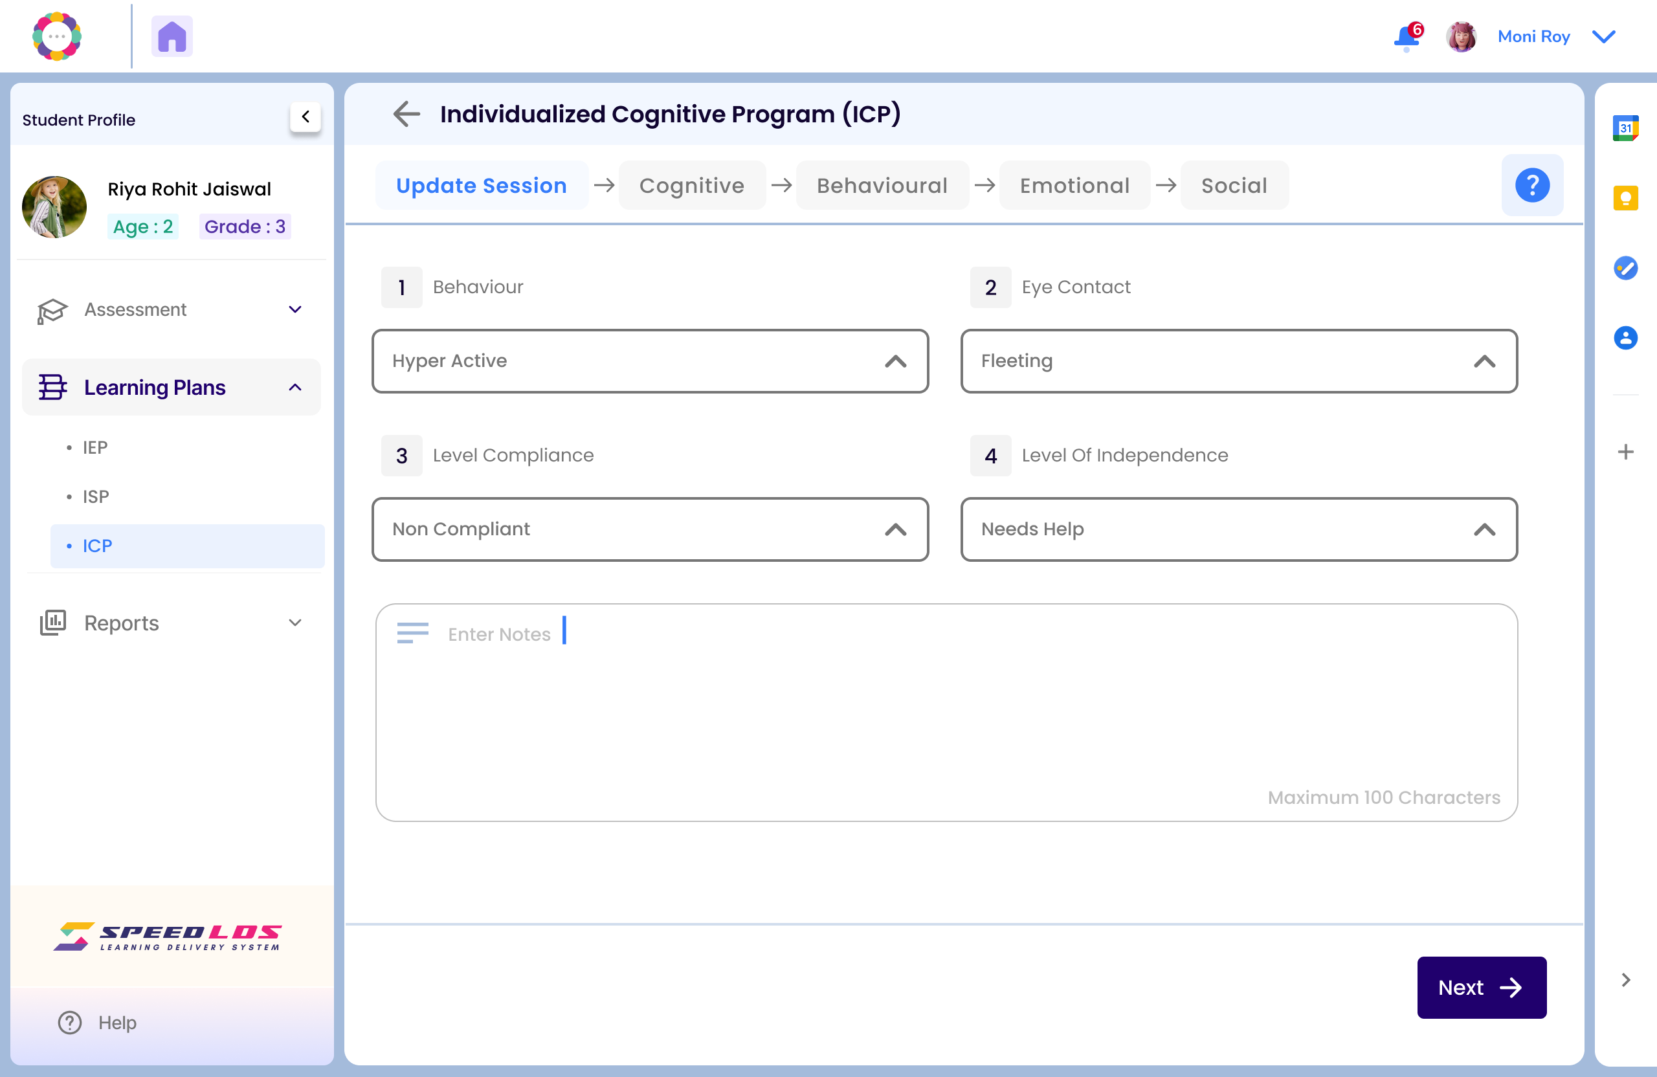Switch to the Emotional tab
Image resolution: width=1657 pixels, height=1077 pixels.
point(1074,185)
